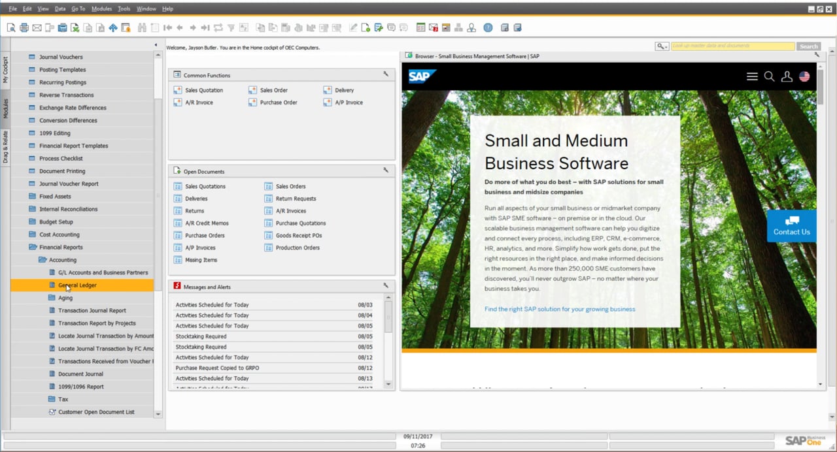Image resolution: width=837 pixels, height=452 pixels.
Task: Open the Modules menu
Action: tap(101, 8)
